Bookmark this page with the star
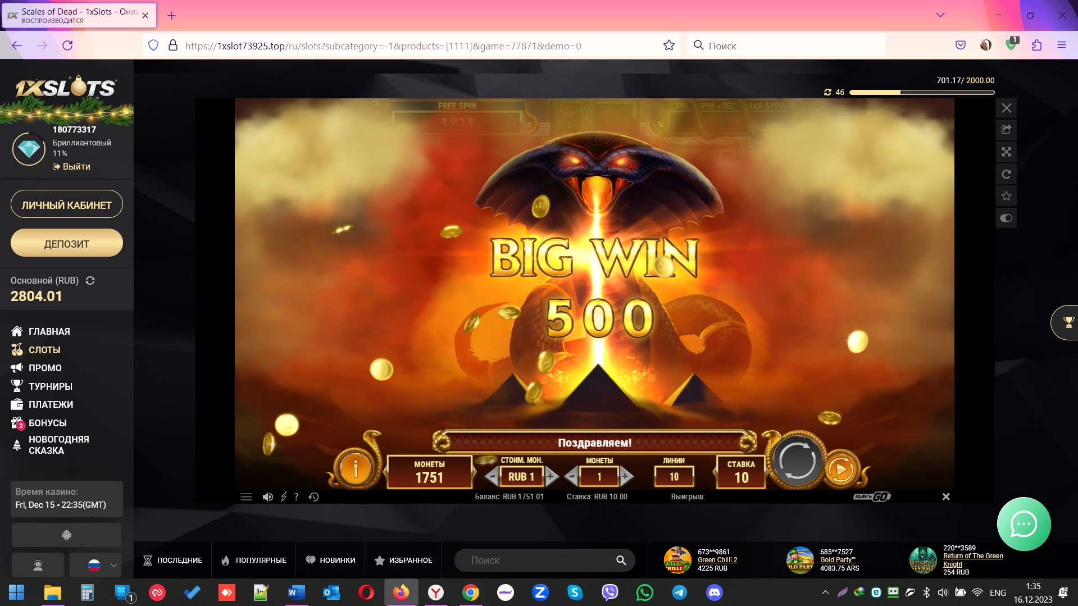This screenshot has width=1078, height=606. tap(668, 45)
